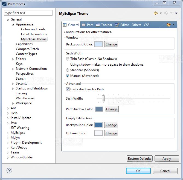Open back history dropdown arrow
This screenshot has width=183, height=180.
161,13
